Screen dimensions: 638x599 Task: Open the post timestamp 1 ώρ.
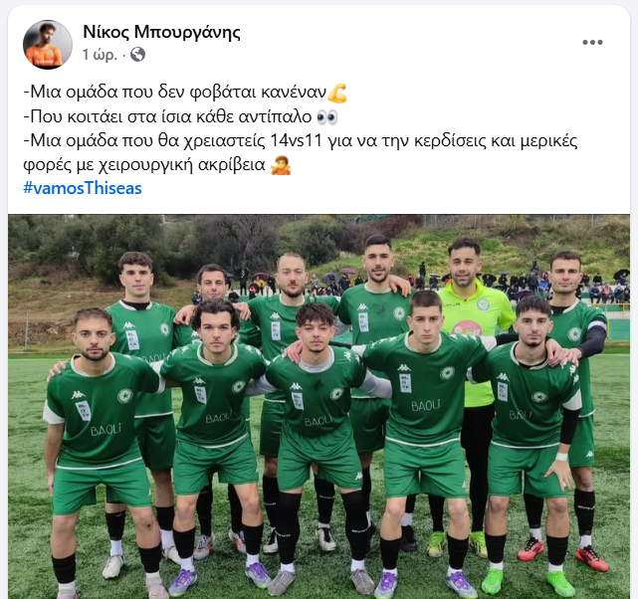pos(100,55)
